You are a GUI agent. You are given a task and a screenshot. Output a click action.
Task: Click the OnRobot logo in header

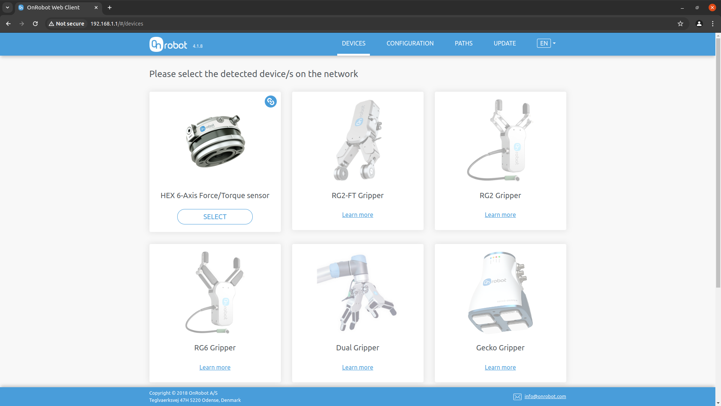click(x=168, y=44)
